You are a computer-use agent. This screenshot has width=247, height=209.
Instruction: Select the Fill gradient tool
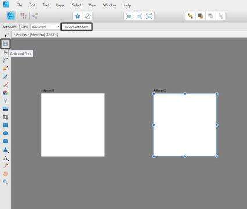5,92
